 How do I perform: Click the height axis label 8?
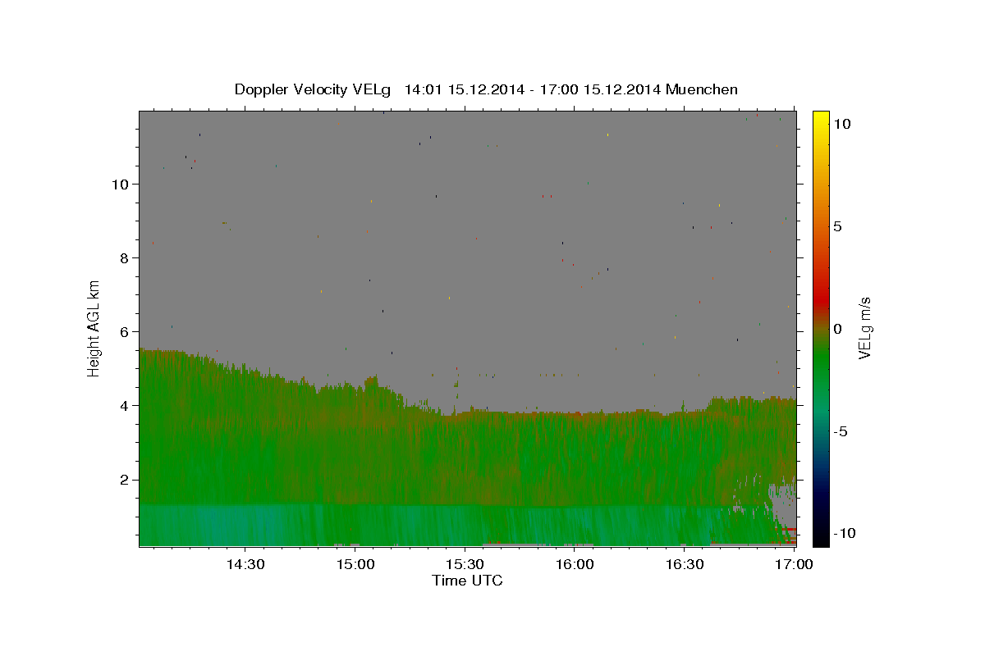(x=125, y=257)
